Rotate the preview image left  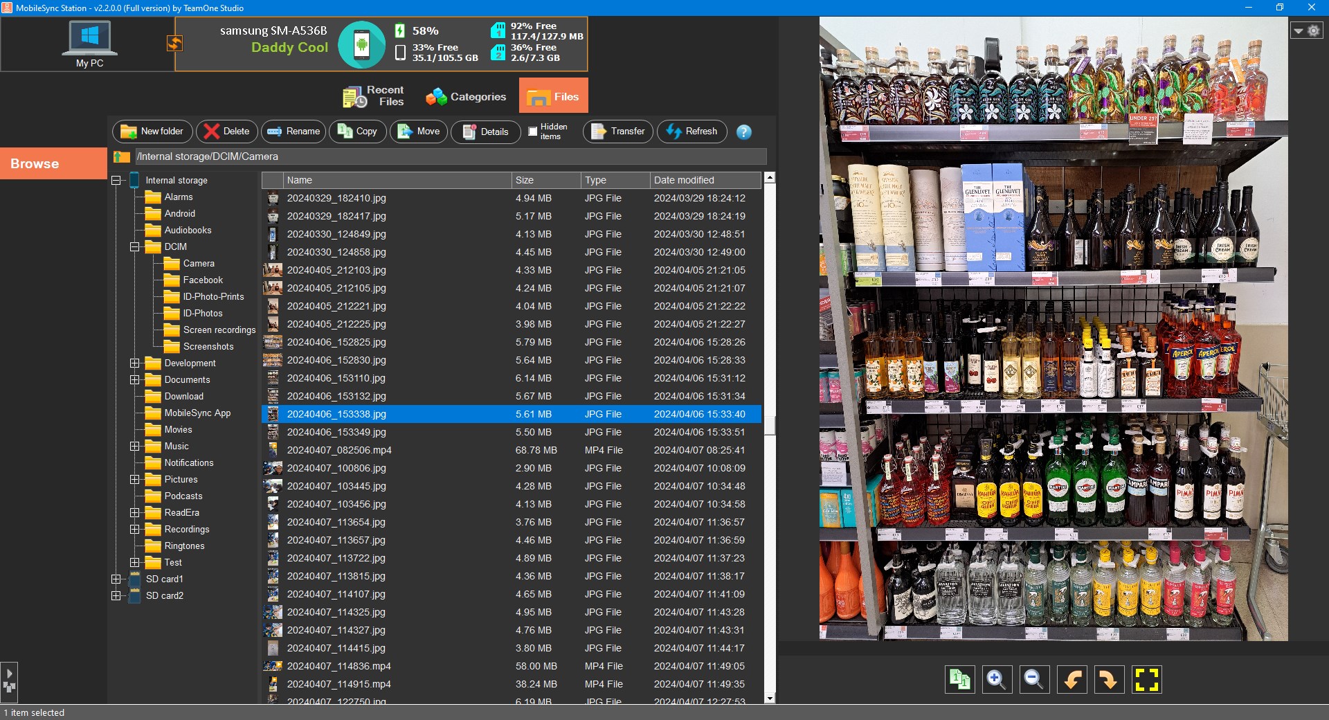(1072, 680)
